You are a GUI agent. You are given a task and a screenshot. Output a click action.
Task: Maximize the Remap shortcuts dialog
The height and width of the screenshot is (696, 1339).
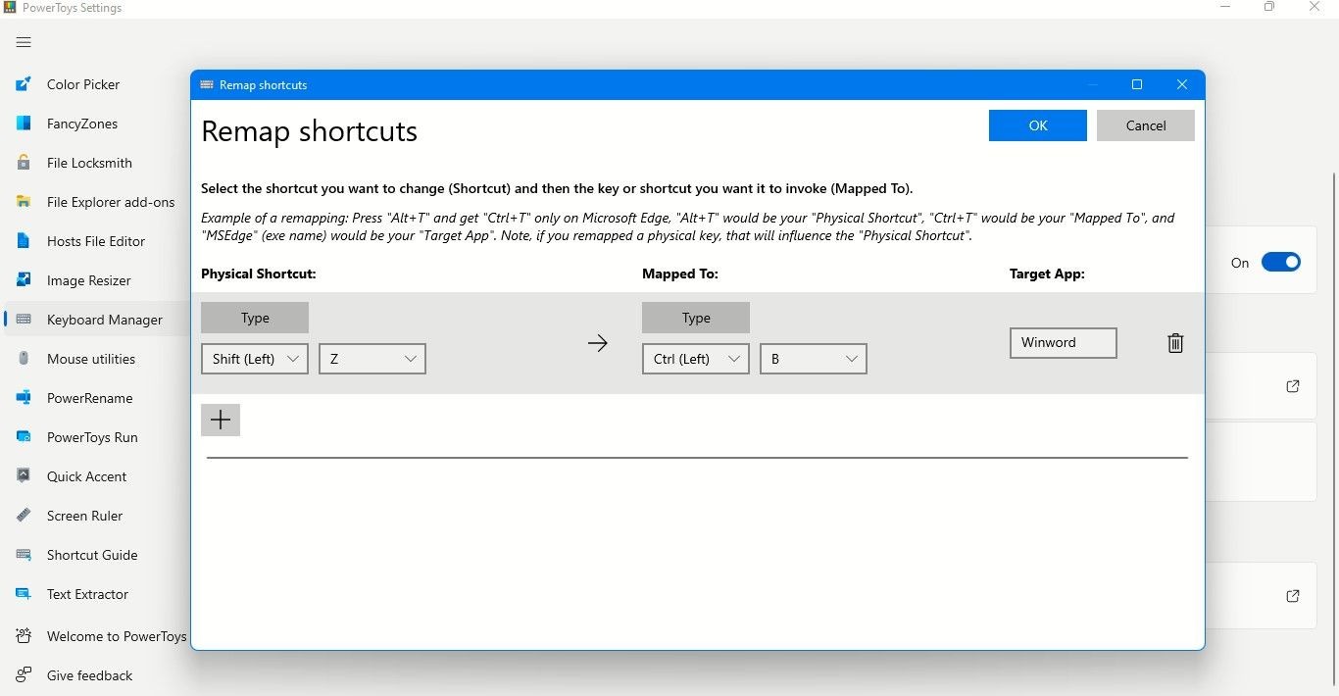coord(1137,85)
